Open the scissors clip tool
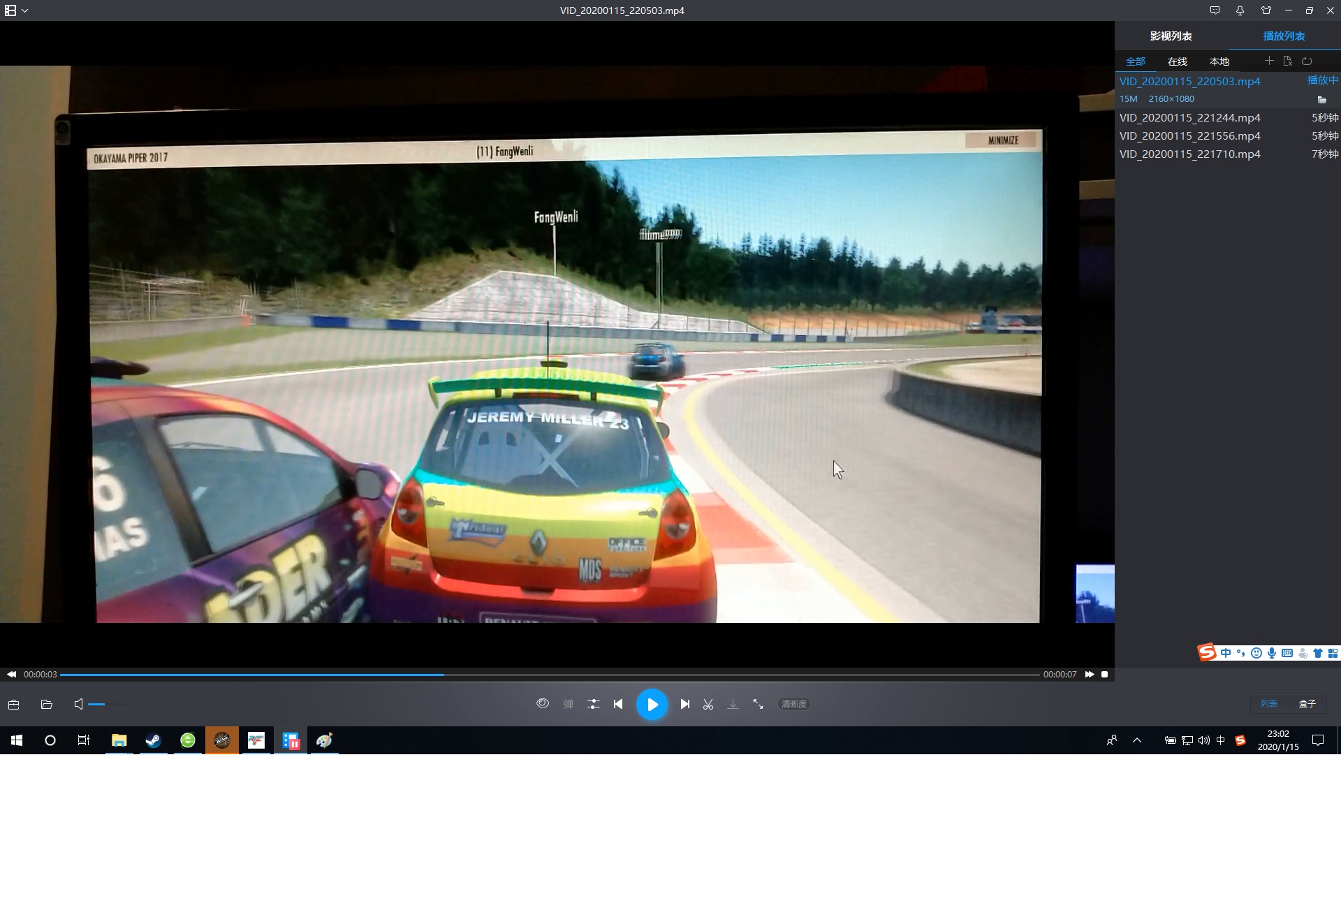 (x=708, y=705)
